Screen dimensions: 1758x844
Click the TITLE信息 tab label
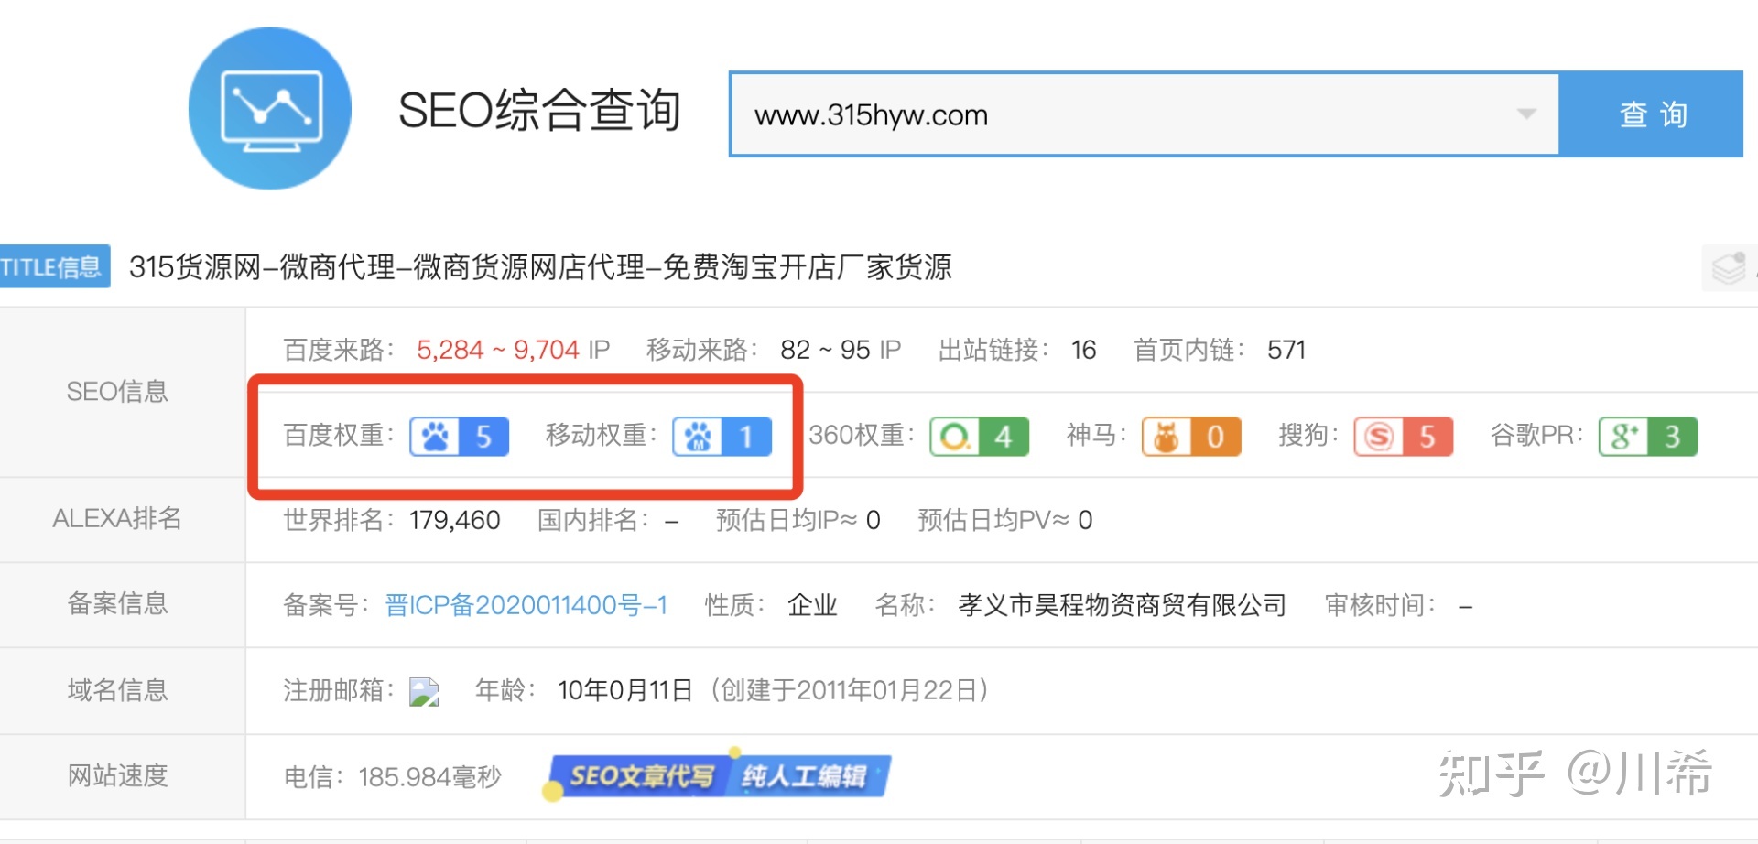point(54,266)
